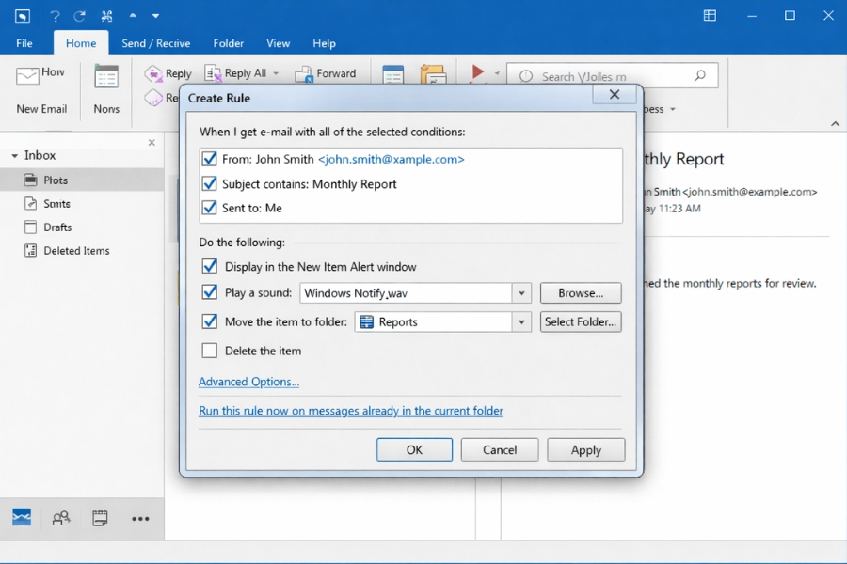Click the search box in ribbon
Image resolution: width=847 pixels, height=564 pixels.
pyautogui.click(x=612, y=76)
